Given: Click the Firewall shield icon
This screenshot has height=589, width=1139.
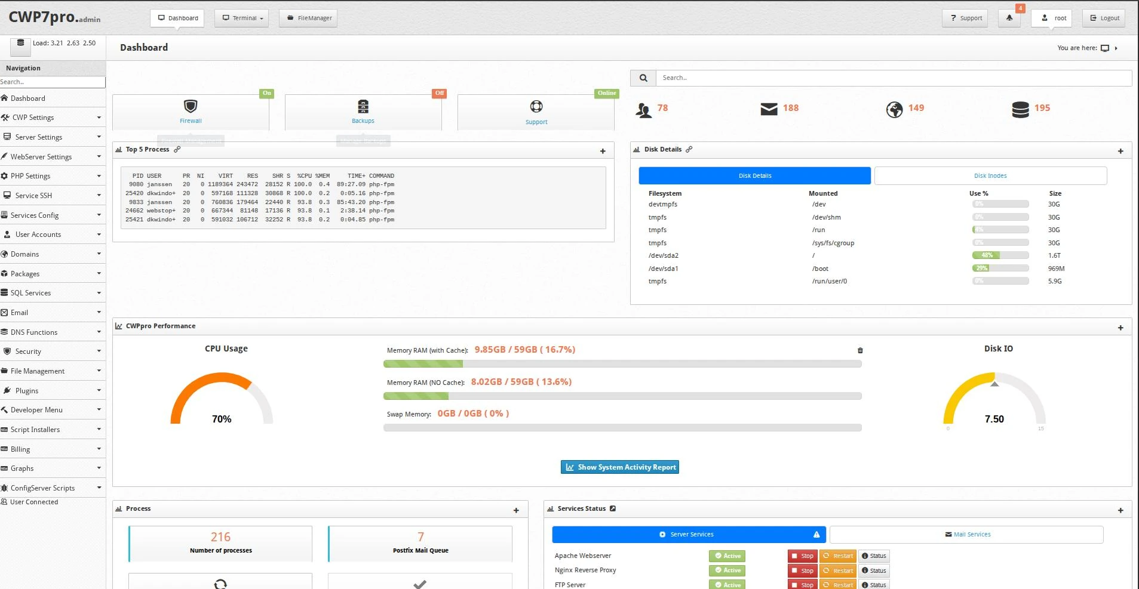Looking at the screenshot, I should (191, 107).
